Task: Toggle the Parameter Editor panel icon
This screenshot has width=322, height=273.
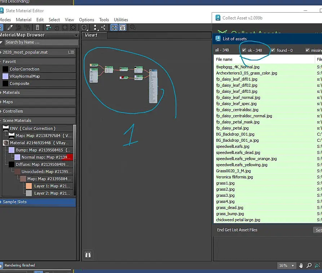Action: 123,27
